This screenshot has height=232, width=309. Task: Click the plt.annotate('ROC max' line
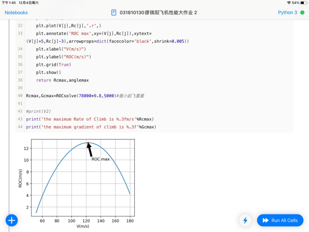click(x=94, y=33)
